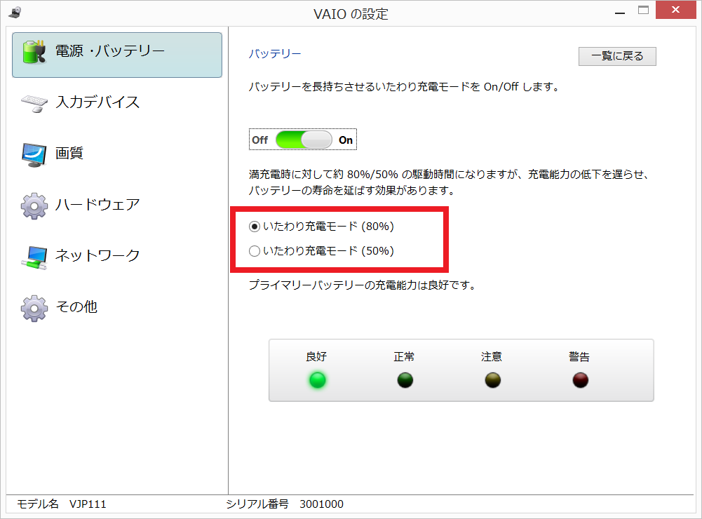This screenshot has width=702, height=519.
Task: Minimize the VAIO の設定 window
Action: pyautogui.click(x=620, y=12)
